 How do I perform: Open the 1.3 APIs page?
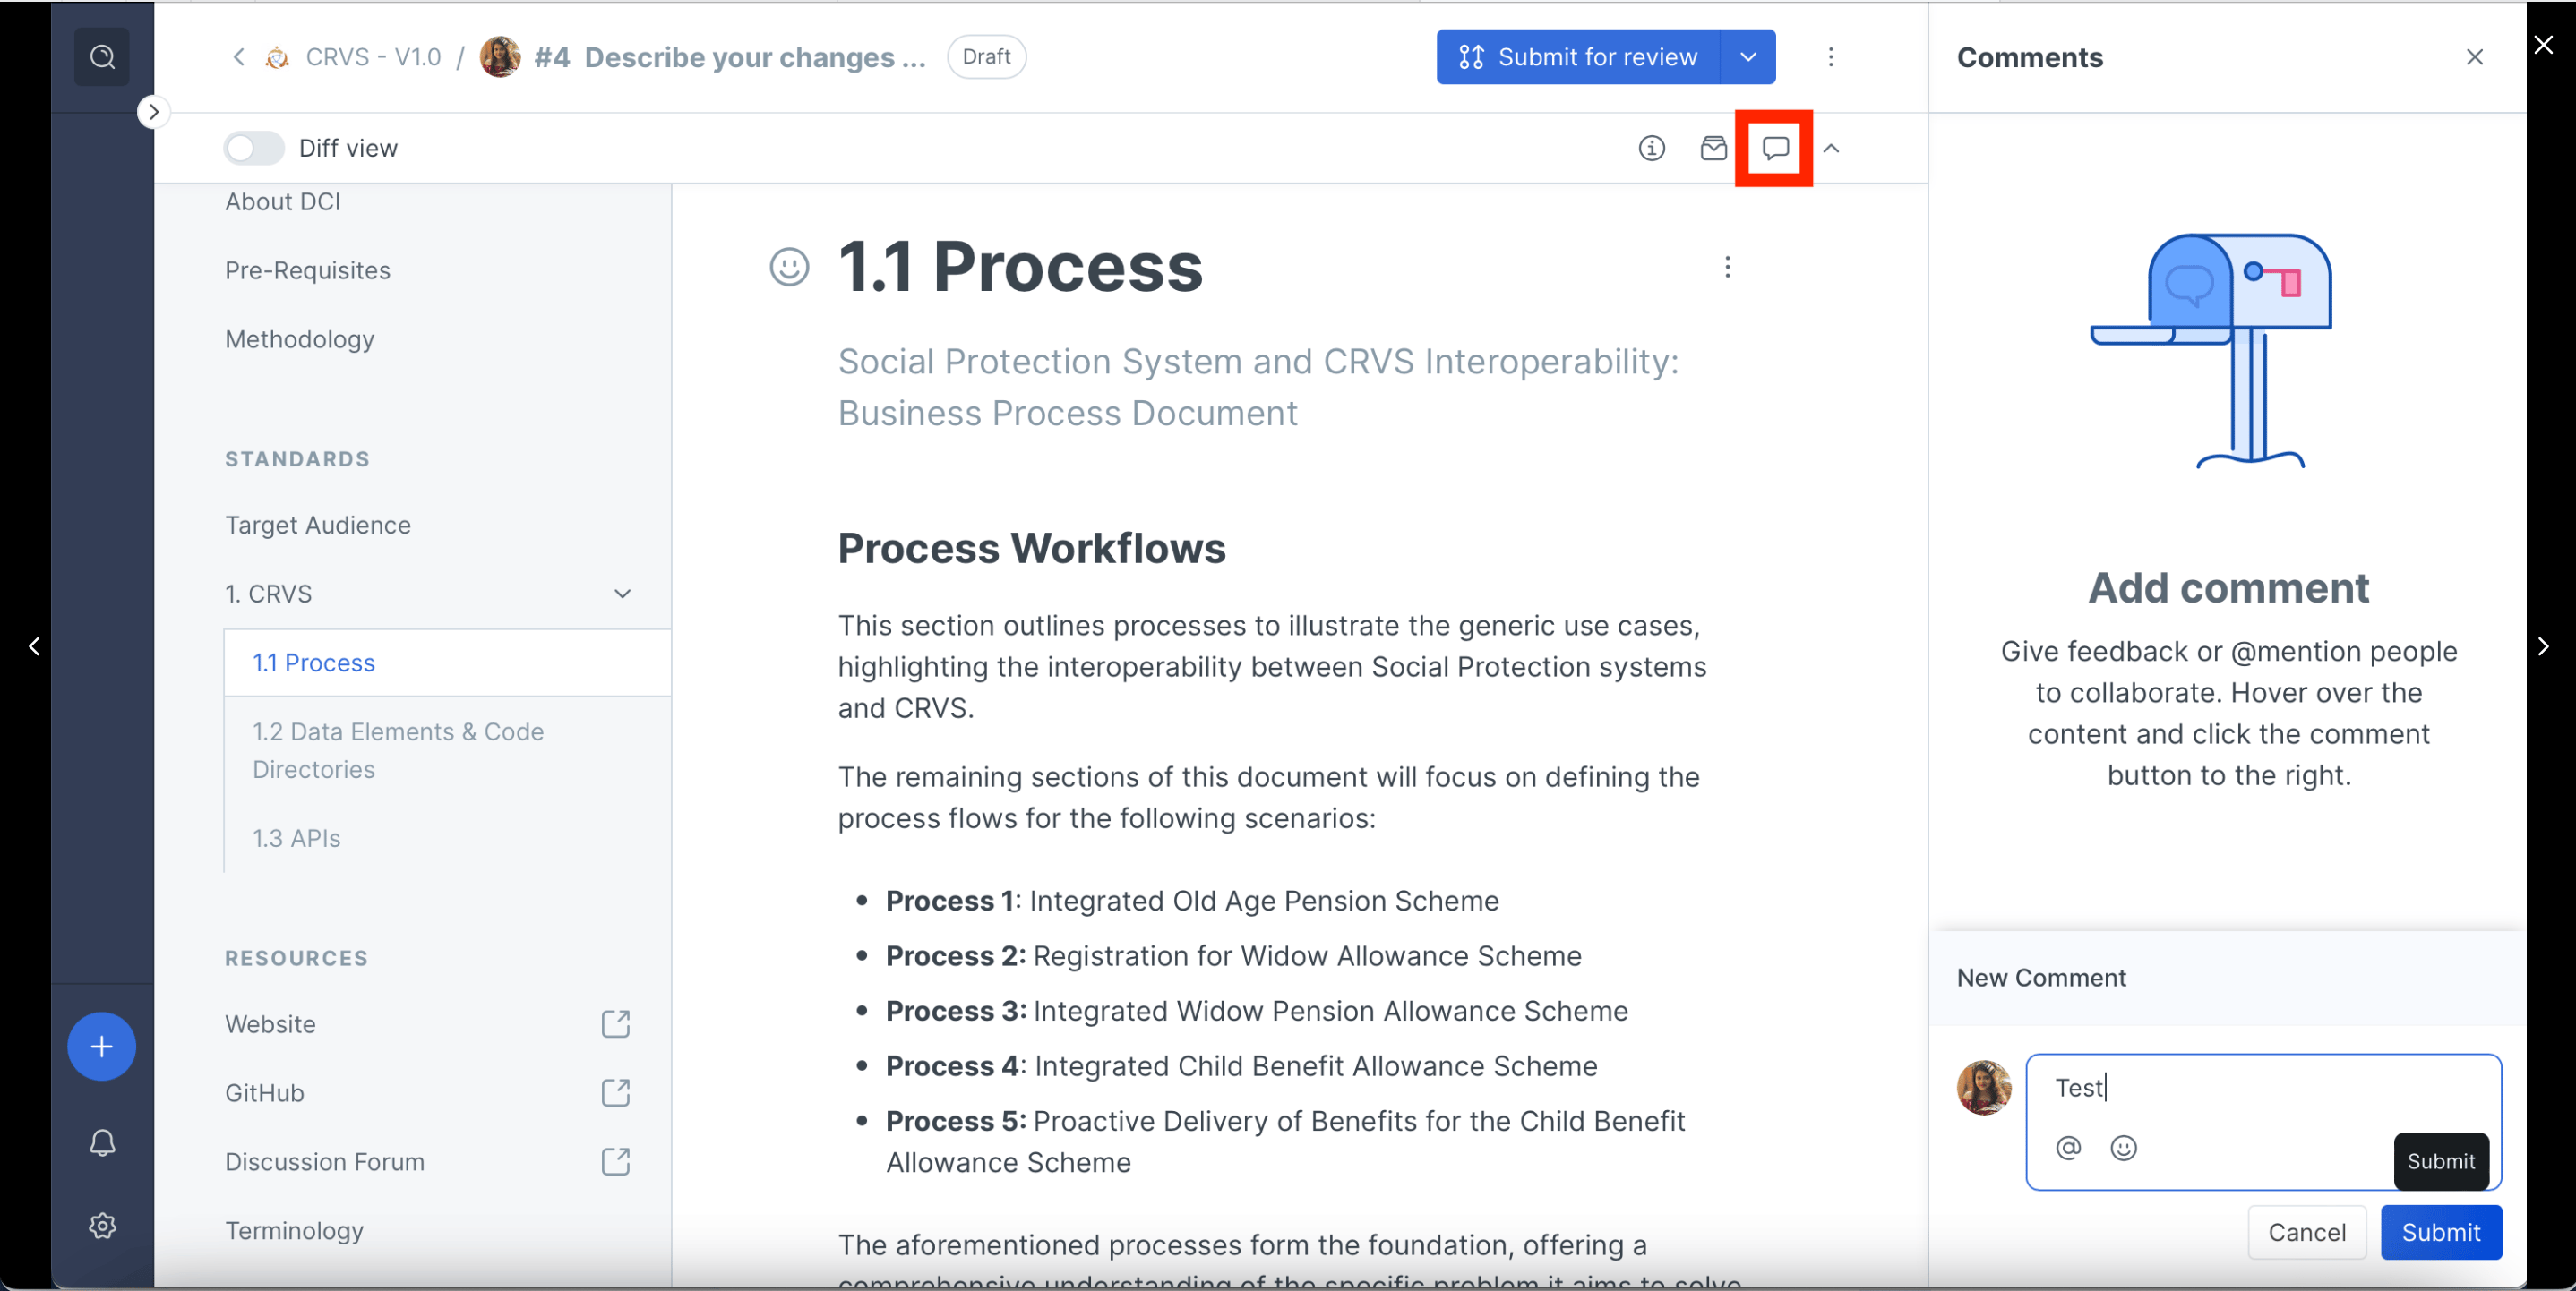click(x=297, y=838)
